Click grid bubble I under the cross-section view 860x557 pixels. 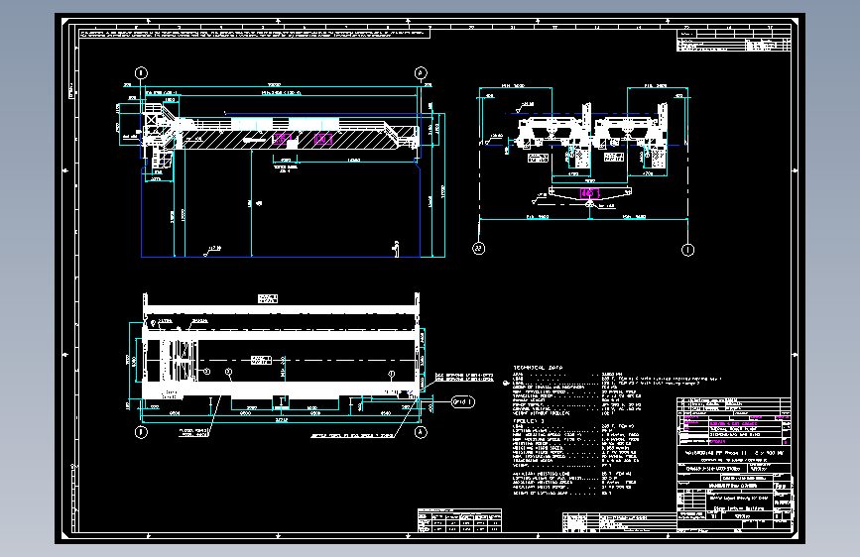pyautogui.click(x=687, y=250)
